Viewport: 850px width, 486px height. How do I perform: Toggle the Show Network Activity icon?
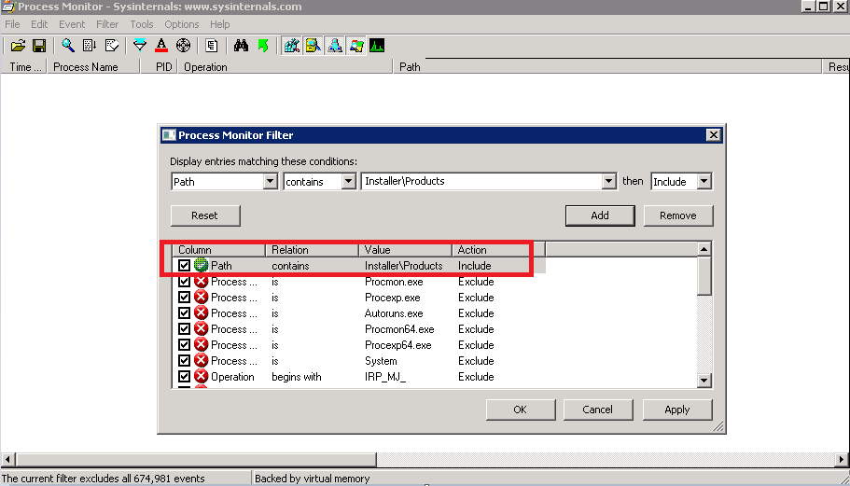(x=334, y=46)
